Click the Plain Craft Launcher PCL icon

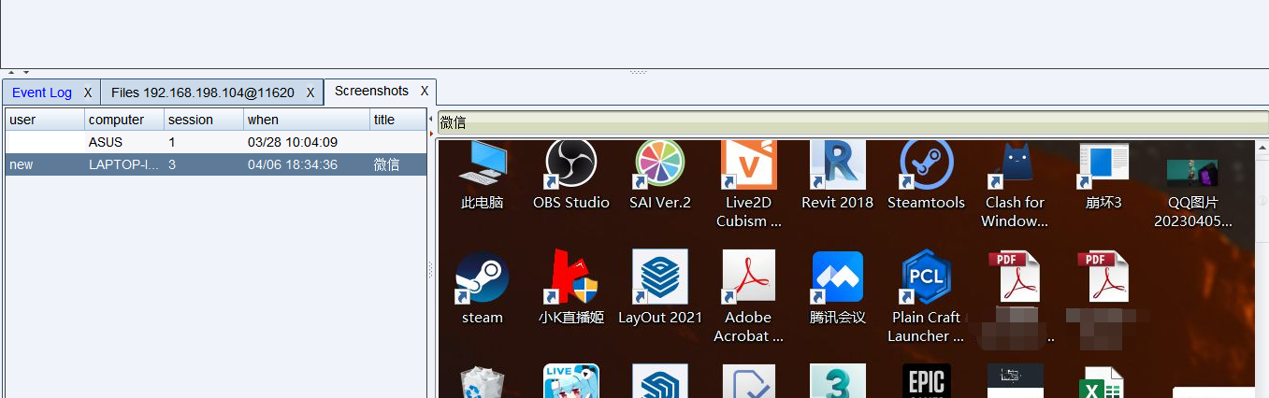(926, 277)
